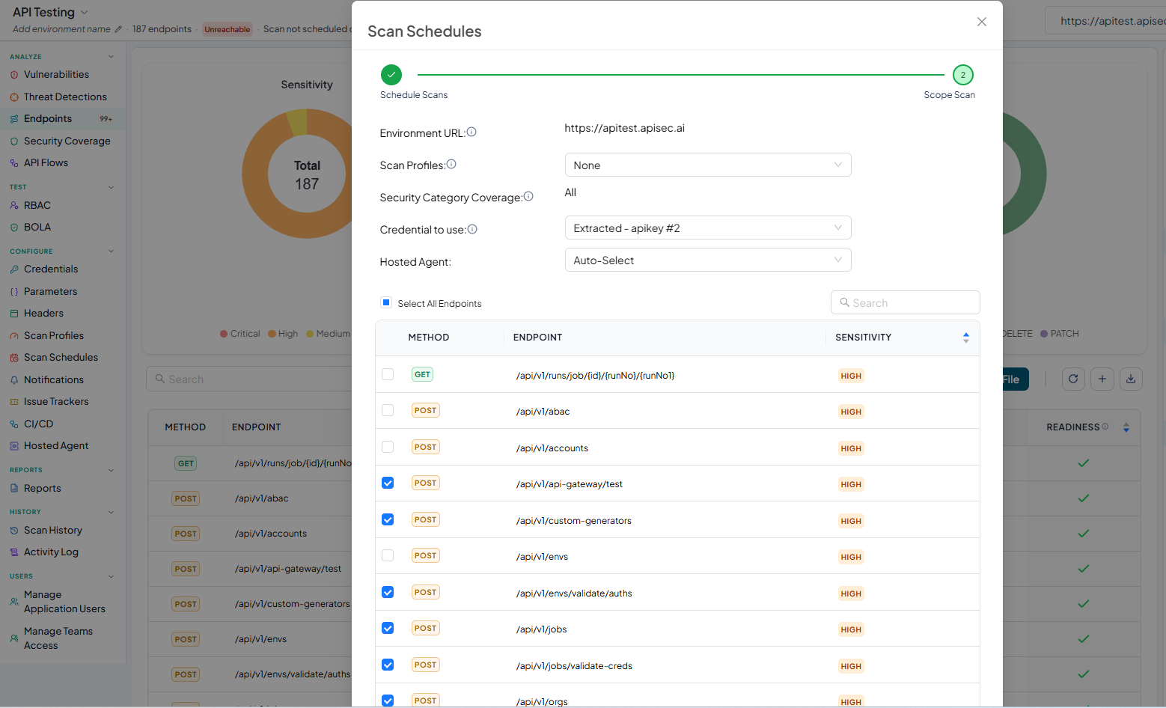The height and width of the screenshot is (708, 1166).
Task: Go back to the Schedule Scans step
Action: (x=391, y=75)
